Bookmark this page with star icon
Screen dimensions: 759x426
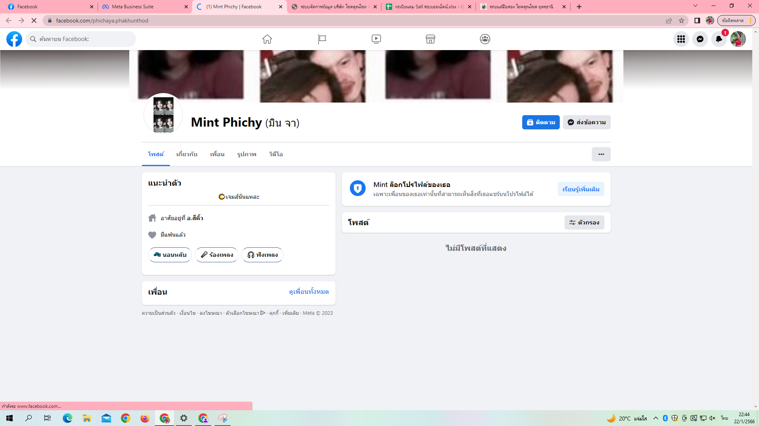click(682, 21)
